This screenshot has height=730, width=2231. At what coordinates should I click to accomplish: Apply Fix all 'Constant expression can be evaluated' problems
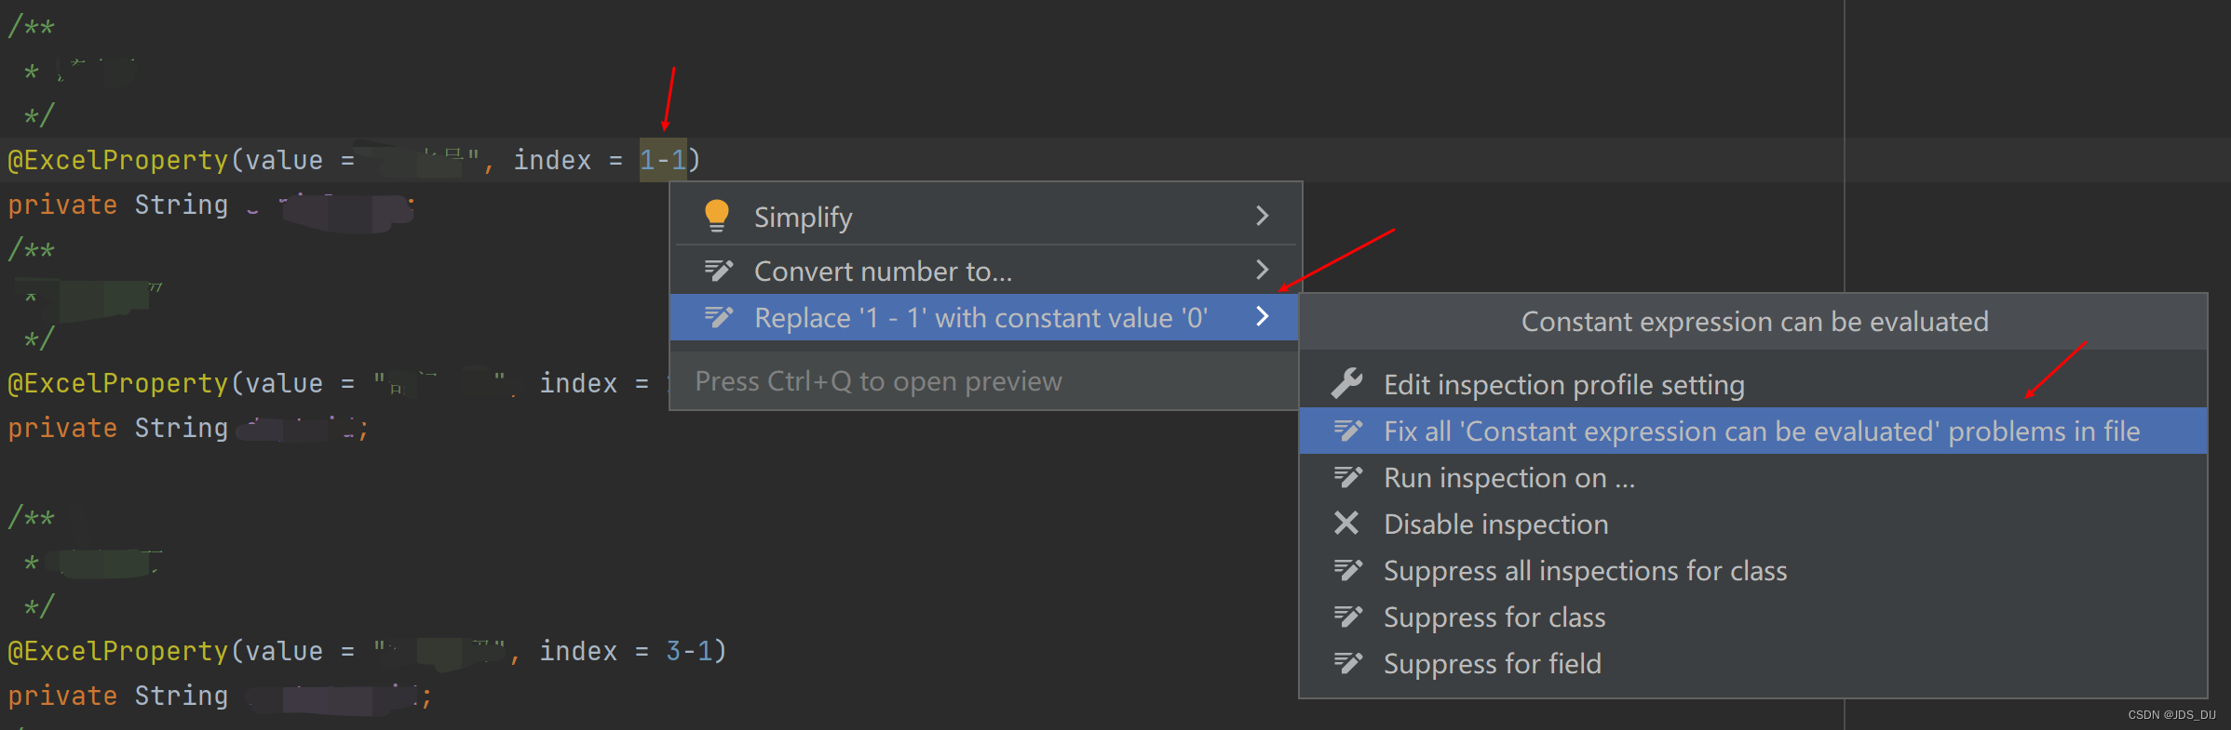click(x=1752, y=431)
